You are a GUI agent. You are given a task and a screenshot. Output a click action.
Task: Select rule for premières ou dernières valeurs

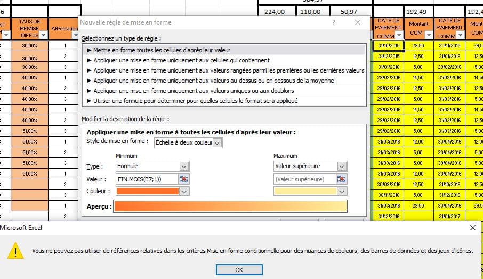coord(224,70)
